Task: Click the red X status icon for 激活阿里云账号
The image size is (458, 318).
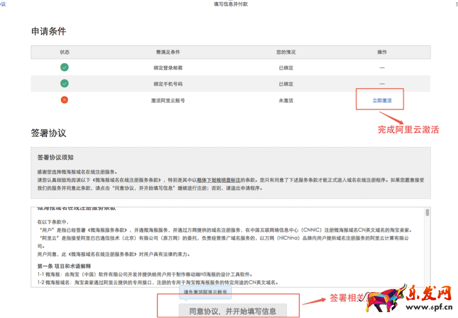Action: coord(64,100)
